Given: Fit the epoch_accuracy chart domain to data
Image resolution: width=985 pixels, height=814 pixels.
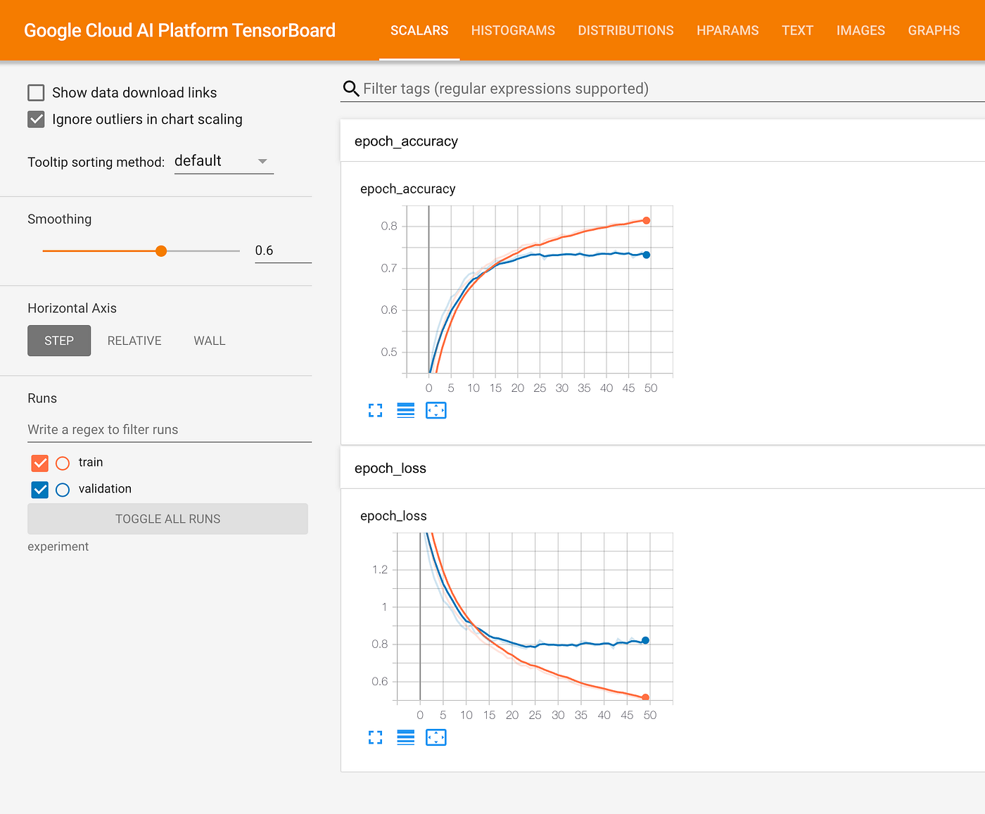Looking at the screenshot, I should pos(436,410).
